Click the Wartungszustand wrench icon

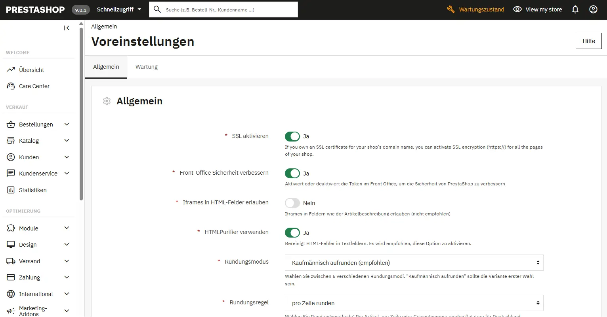450,9
